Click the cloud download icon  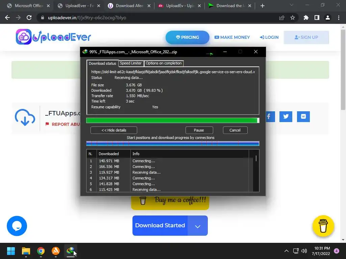(x=25, y=117)
